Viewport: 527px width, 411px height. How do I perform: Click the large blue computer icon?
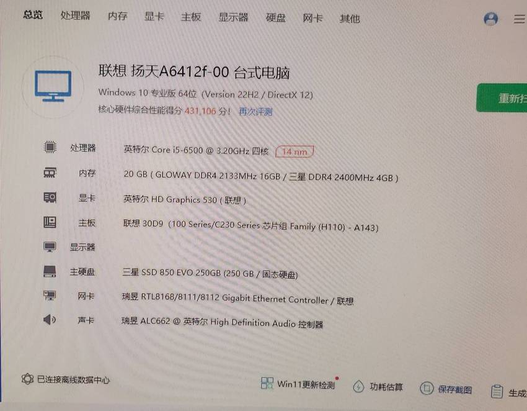[x=53, y=86]
